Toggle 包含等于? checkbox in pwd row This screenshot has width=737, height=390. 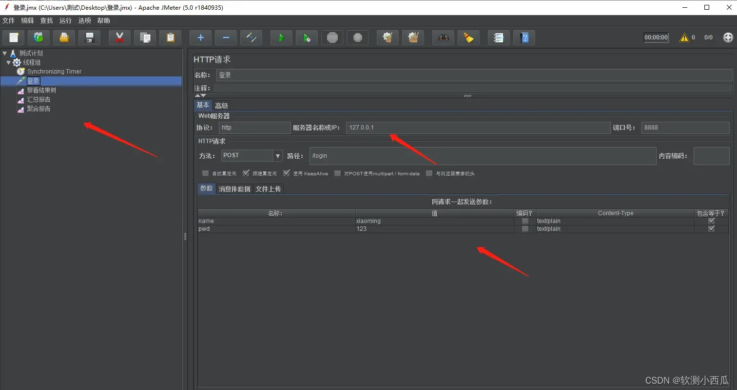click(x=711, y=229)
